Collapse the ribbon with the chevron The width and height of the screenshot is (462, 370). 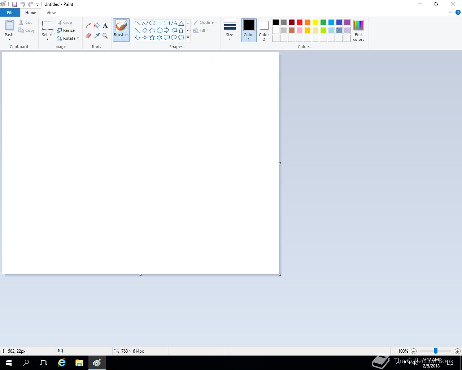point(450,12)
